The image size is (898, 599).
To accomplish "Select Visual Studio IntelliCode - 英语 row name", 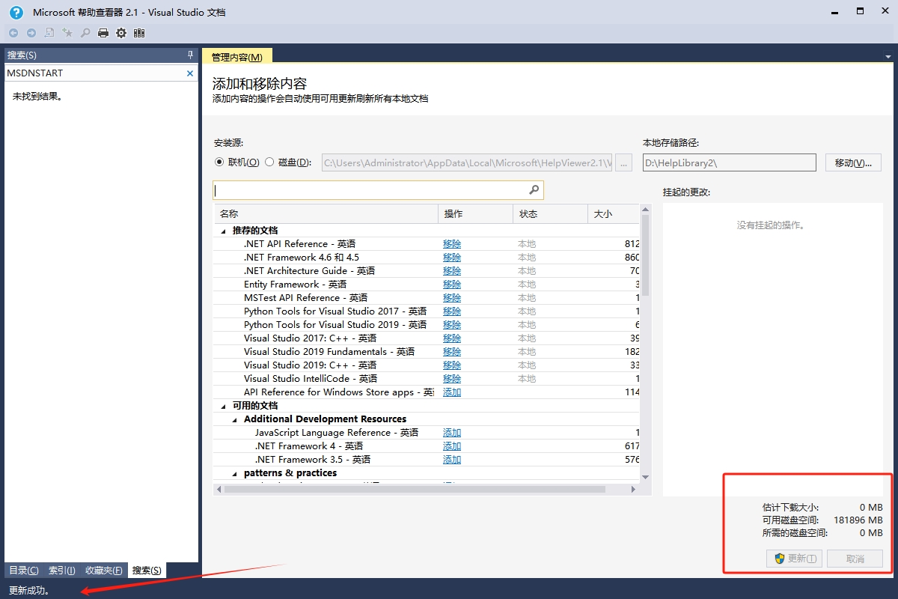I will tap(311, 379).
